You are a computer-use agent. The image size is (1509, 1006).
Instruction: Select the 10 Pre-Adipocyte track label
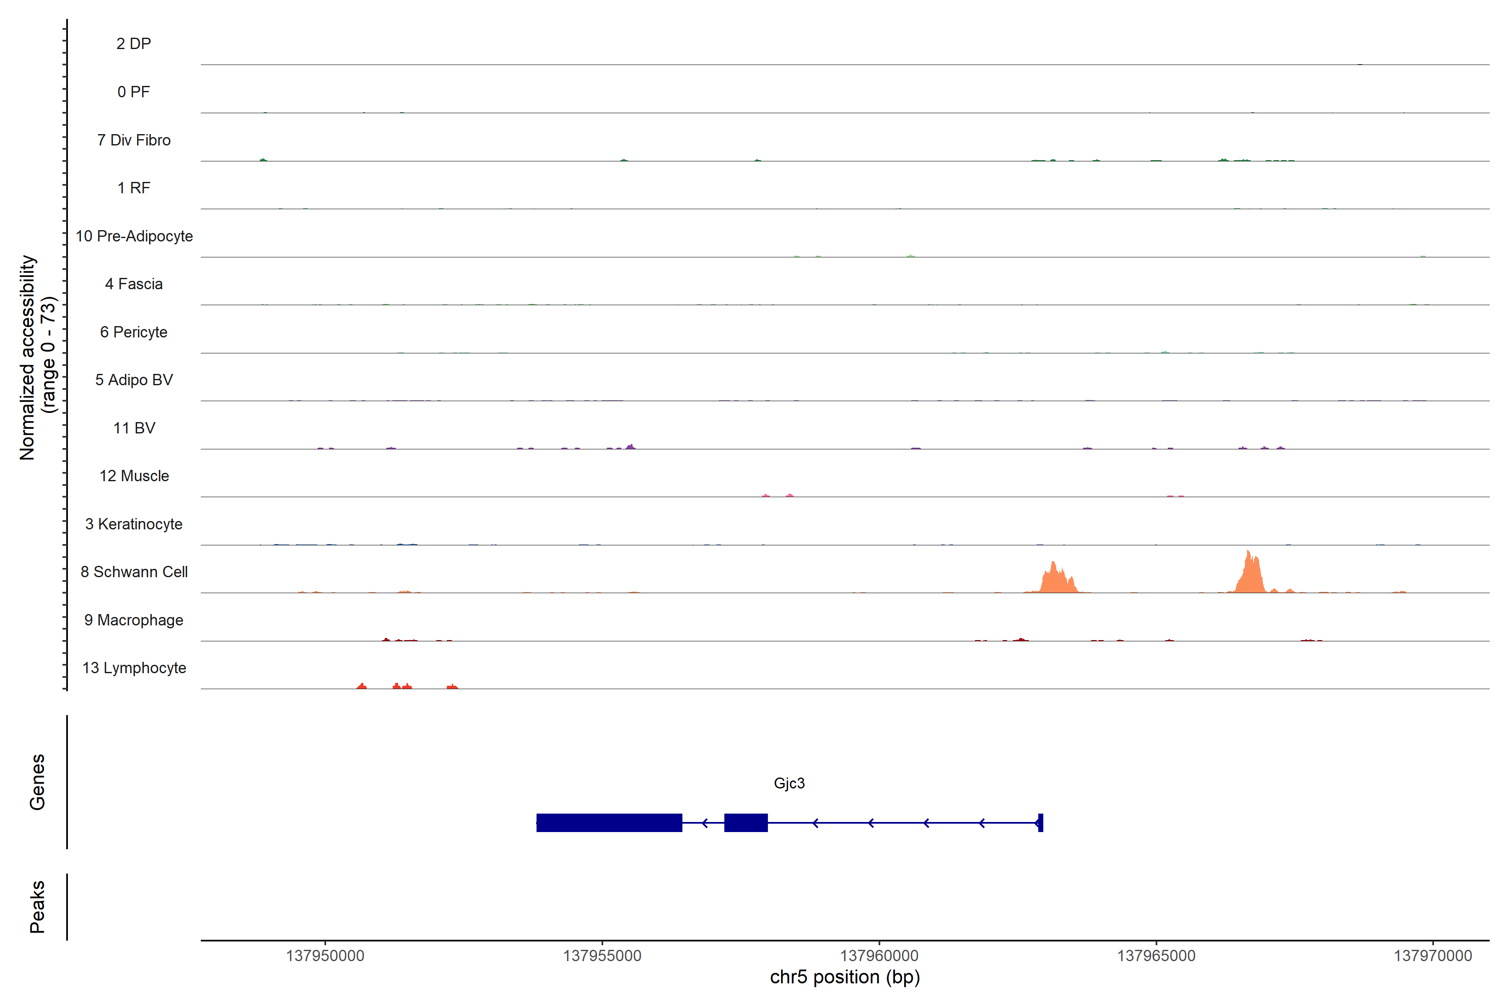[x=134, y=236]
